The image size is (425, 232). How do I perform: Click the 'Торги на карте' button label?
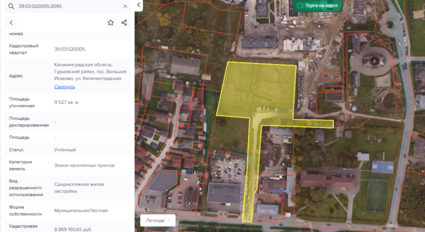322,6
